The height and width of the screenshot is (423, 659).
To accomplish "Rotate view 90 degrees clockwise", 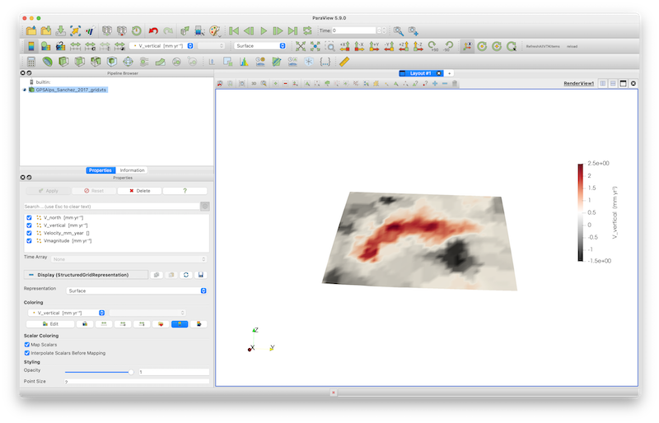I will tap(433, 46).
